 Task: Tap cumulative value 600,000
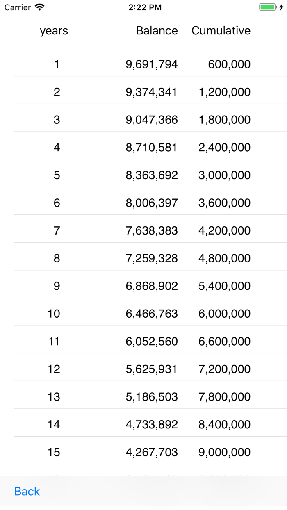(230, 64)
